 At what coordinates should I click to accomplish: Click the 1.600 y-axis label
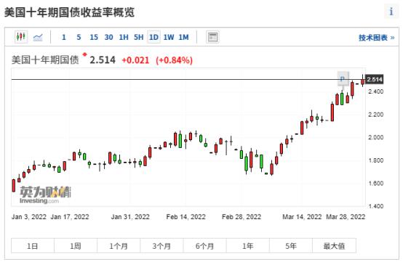pyautogui.click(x=375, y=184)
